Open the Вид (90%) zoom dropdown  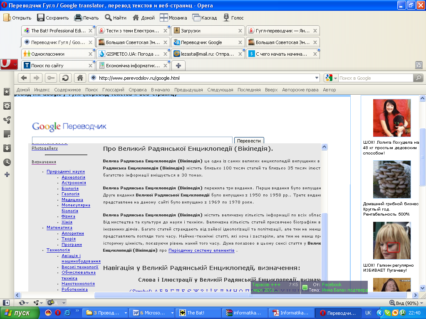pyautogui.click(x=406, y=303)
